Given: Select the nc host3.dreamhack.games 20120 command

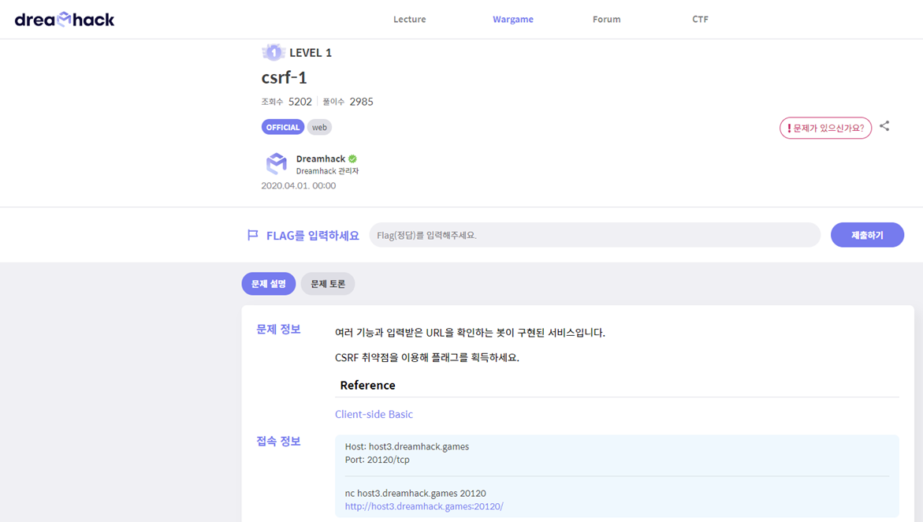Looking at the screenshot, I should pos(415,493).
